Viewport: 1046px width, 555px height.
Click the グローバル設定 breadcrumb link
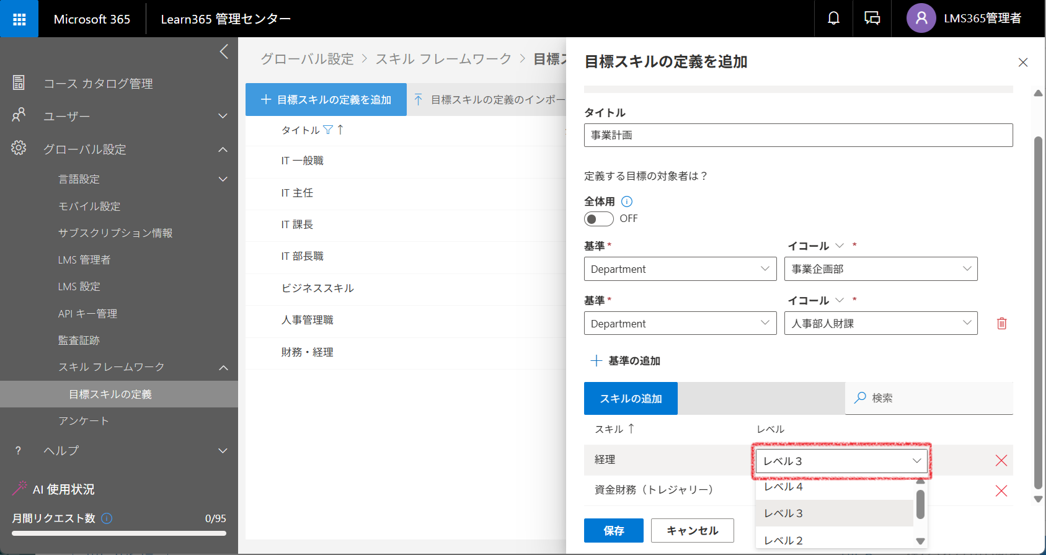point(307,59)
